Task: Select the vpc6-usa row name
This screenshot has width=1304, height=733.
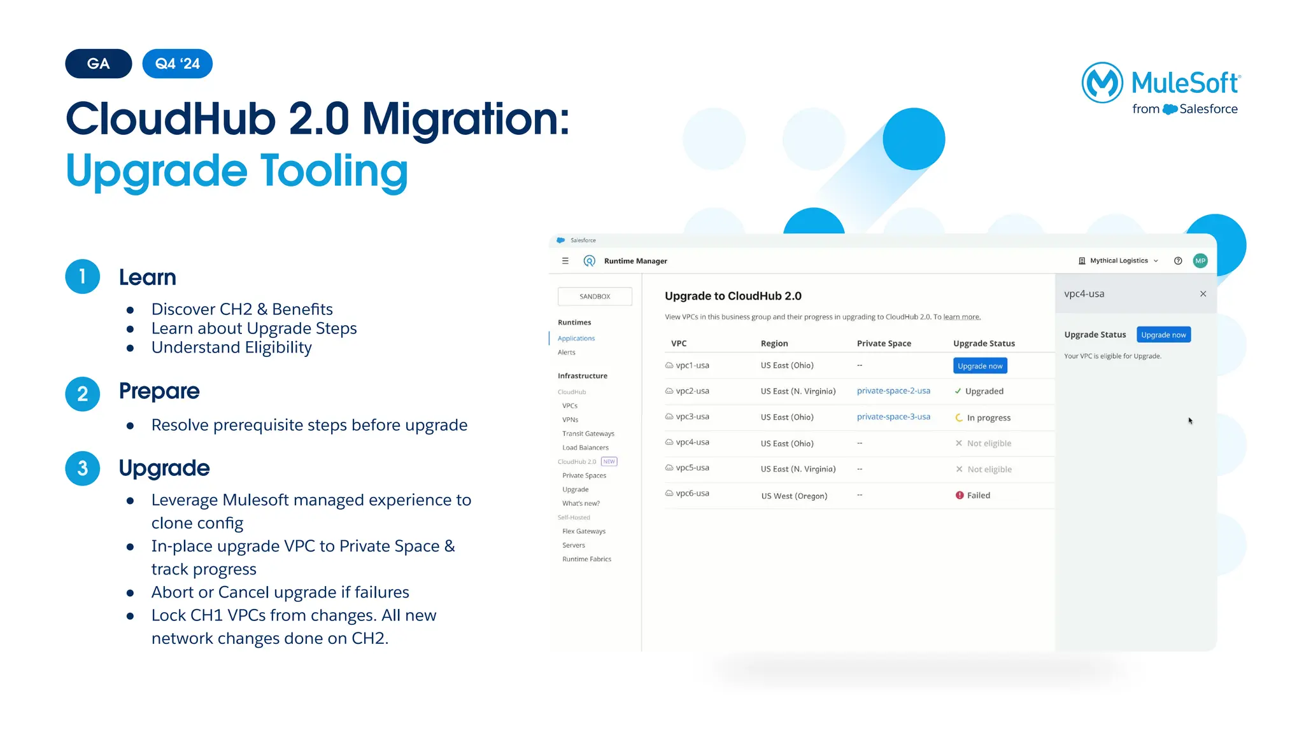Action: pos(692,493)
